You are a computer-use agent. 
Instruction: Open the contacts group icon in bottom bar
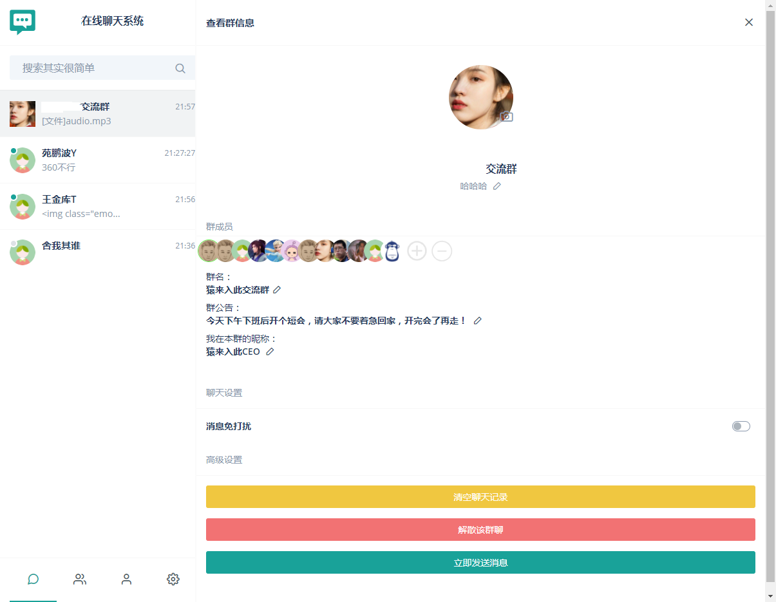point(80,579)
